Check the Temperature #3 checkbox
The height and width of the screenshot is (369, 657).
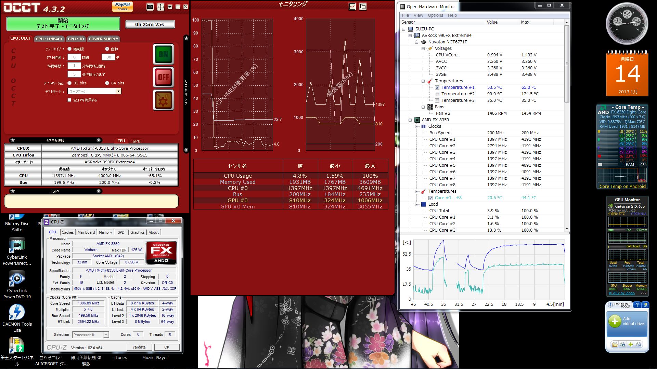pyautogui.click(x=437, y=100)
